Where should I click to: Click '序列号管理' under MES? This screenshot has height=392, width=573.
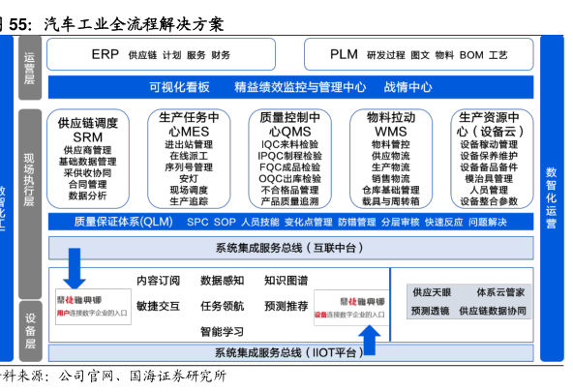click(x=189, y=166)
